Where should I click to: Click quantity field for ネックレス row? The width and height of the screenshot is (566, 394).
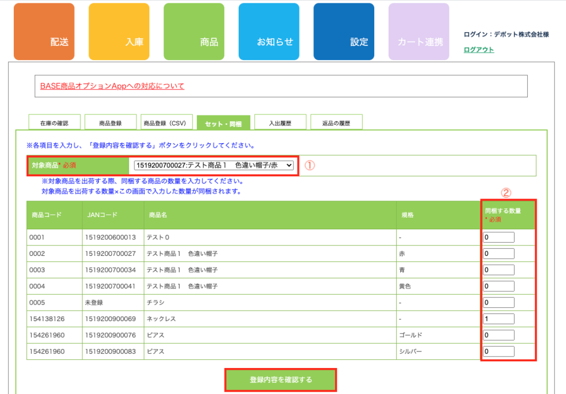[x=499, y=319]
